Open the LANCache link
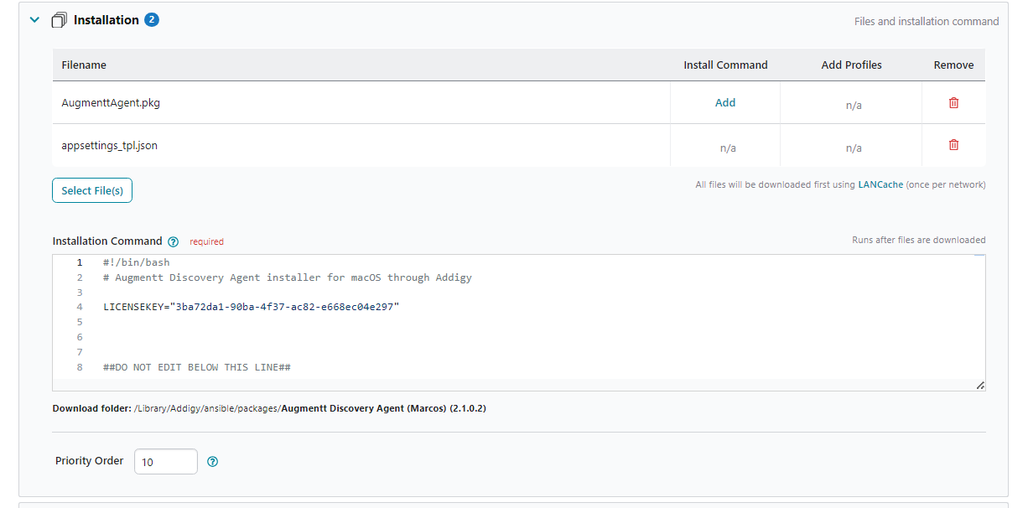 tap(880, 184)
